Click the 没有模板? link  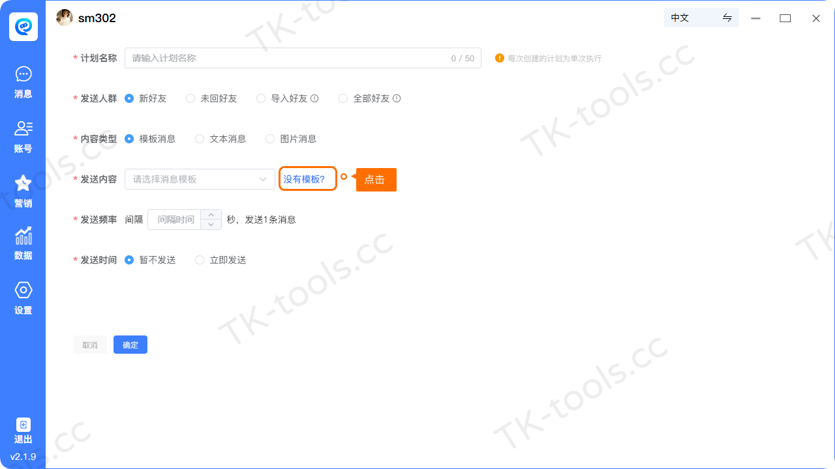pos(304,179)
